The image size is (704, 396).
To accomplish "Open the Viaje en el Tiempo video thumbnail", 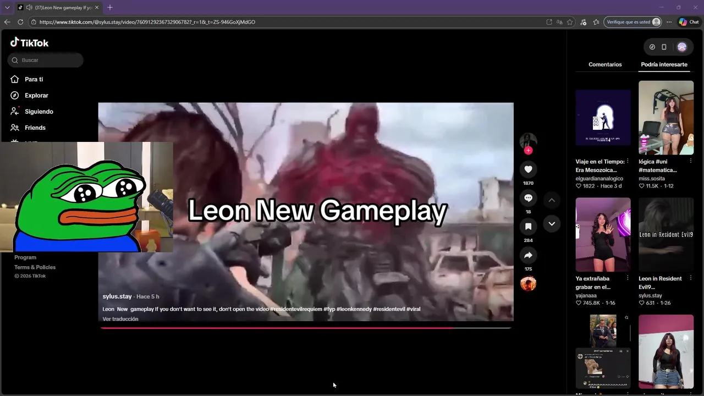I will coord(603,118).
